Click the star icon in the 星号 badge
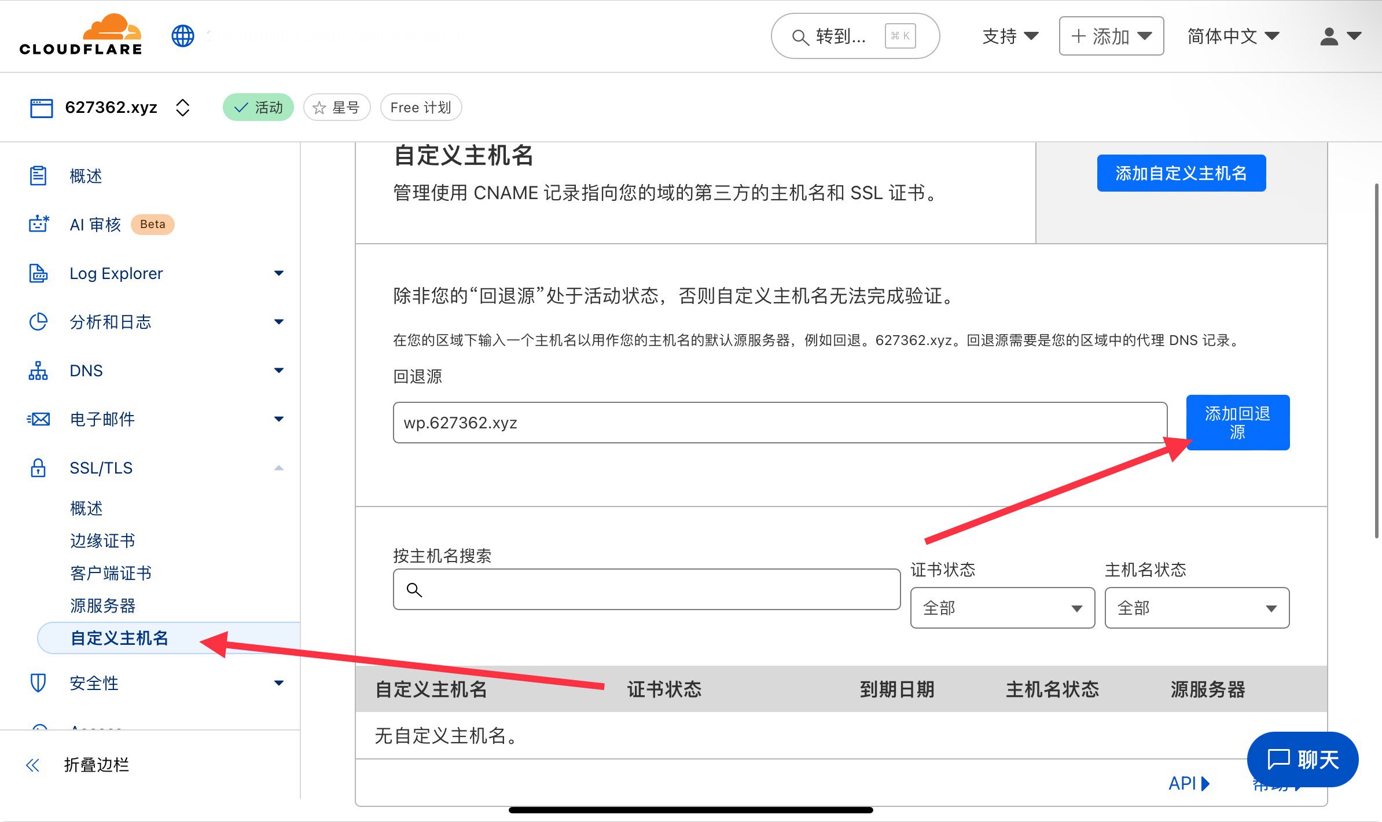Image resolution: width=1382 pixels, height=822 pixels. tap(319, 108)
